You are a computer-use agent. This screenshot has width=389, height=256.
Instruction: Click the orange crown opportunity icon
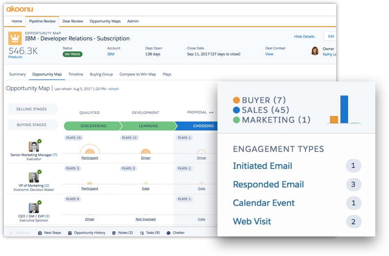pos(15,38)
